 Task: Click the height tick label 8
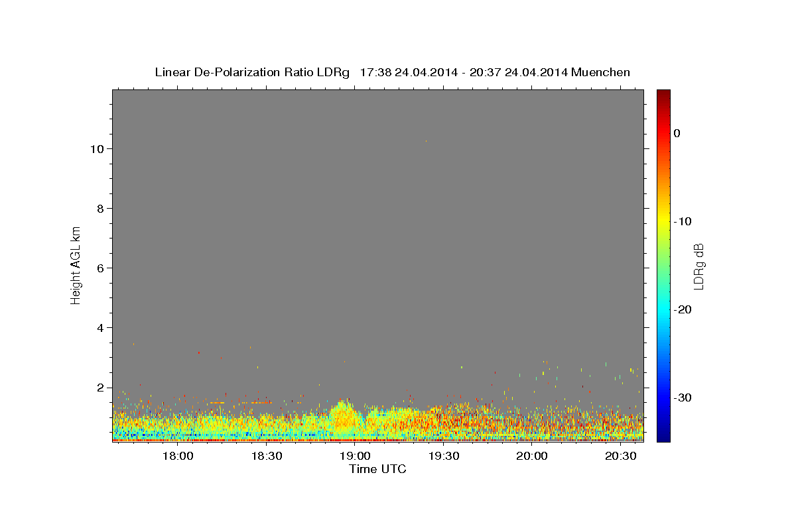tap(100, 208)
